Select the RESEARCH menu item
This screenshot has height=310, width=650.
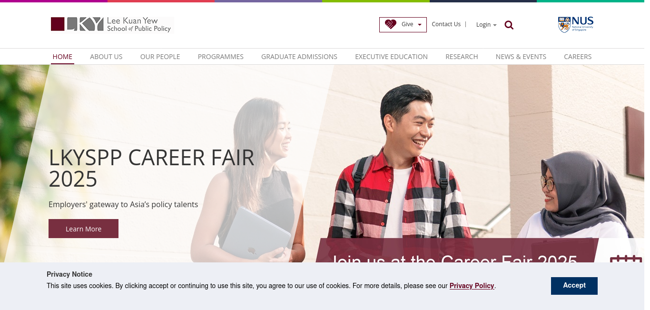tap(462, 57)
